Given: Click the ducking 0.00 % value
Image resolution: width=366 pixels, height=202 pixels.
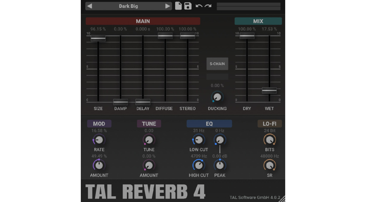Looking at the screenshot, I should [x=217, y=85].
